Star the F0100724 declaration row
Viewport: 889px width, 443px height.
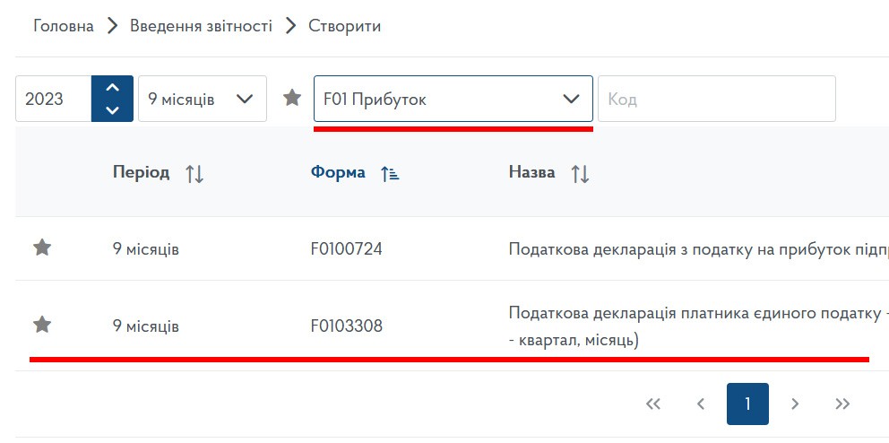click(x=42, y=248)
